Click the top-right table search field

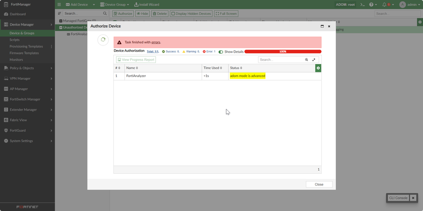pos(397,13)
